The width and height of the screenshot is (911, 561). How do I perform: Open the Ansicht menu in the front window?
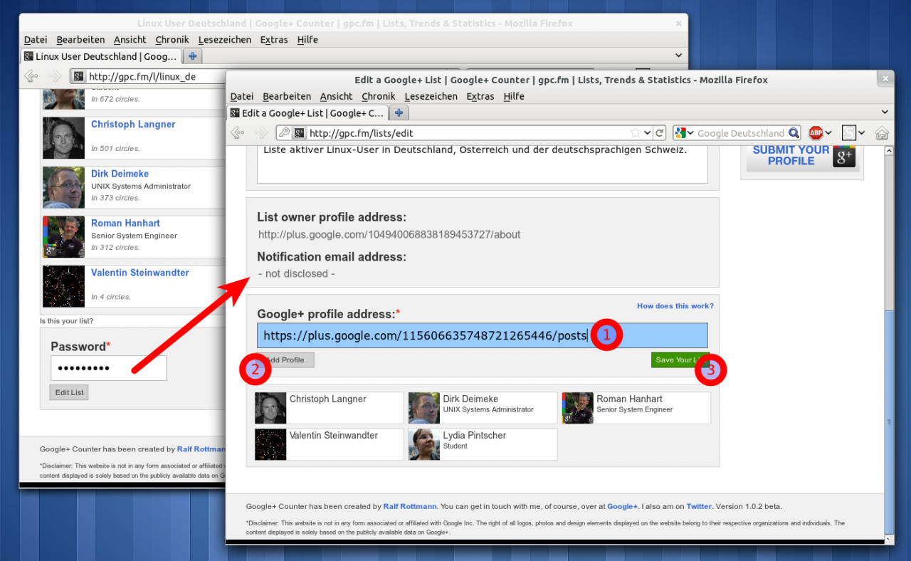(x=336, y=96)
